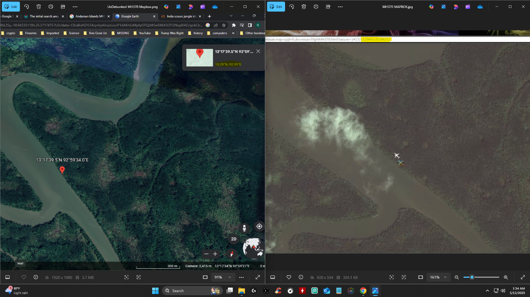Open Clipchamp icon in UnDebunked MH370 window title bar
Image resolution: width=530 pixels, height=297 pixels.
pyautogui.click(x=203, y=7)
